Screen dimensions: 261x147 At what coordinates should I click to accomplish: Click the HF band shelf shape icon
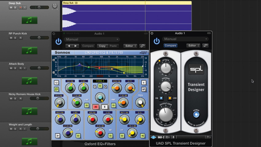click(x=143, y=136)
